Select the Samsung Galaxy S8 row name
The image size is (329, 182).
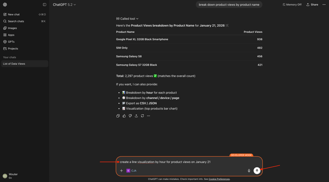click(129, 56)
